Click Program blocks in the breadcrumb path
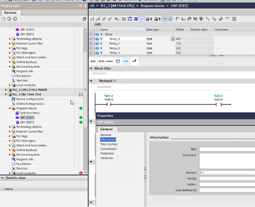255x207 pixels. tap(153, 6)
